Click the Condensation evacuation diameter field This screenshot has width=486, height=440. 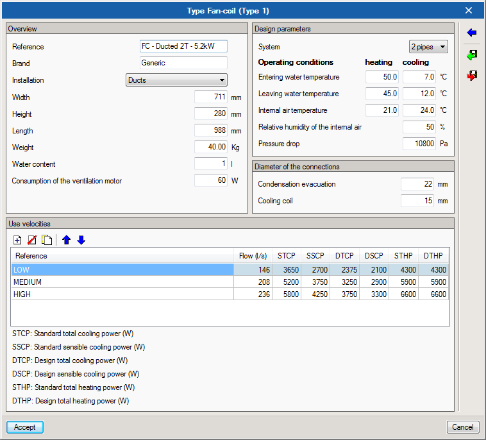(x=417, y=184)
